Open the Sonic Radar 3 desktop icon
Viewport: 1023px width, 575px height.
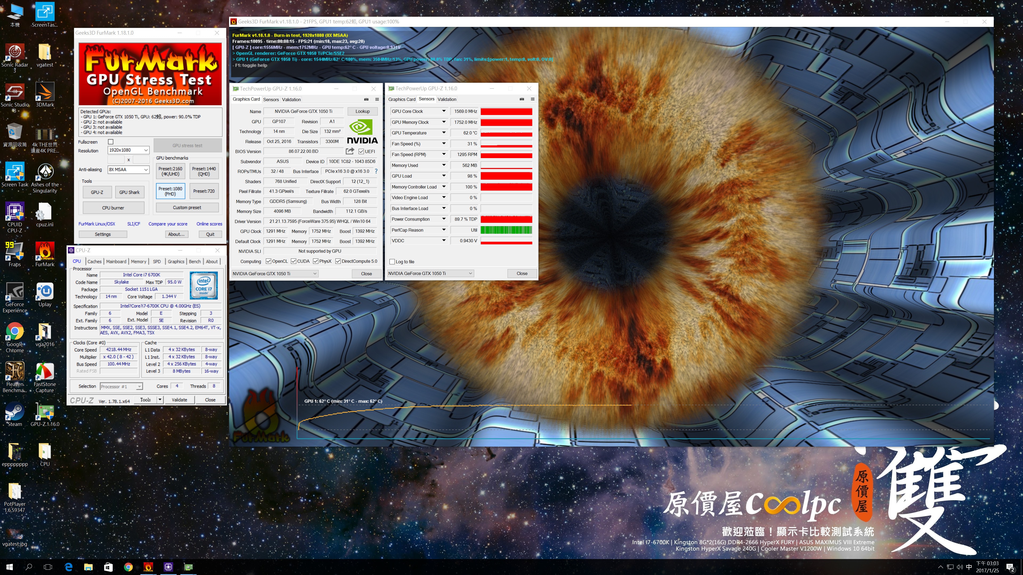click(15, 58)
